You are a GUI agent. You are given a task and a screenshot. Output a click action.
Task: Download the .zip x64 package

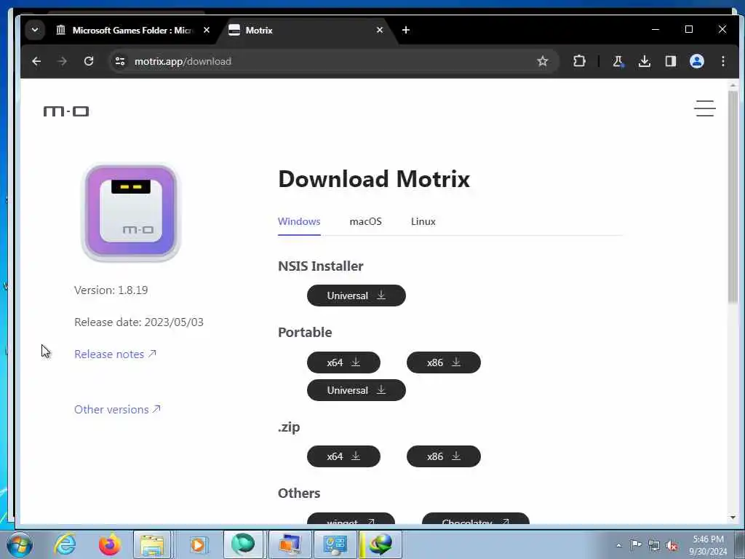click(x=343, y=456)
